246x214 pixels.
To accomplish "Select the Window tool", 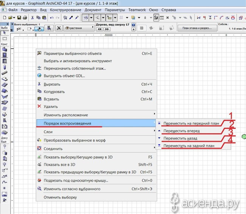I will click(5, 61).
